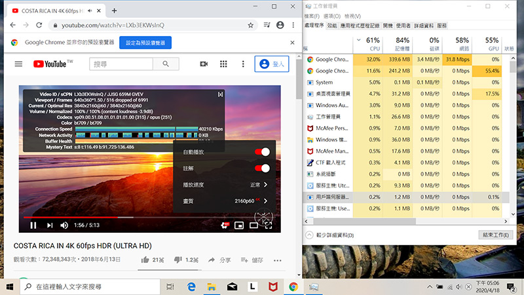Open more actions ellipsis below video

[277, 260]
